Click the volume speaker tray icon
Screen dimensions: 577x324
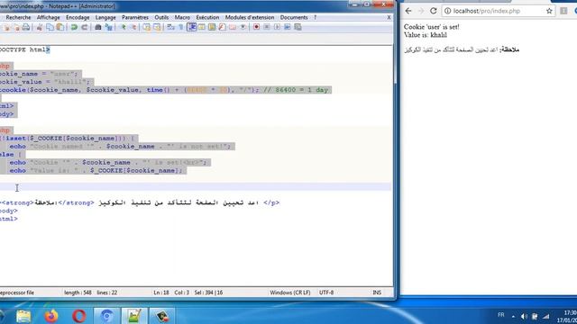[524, 316]
